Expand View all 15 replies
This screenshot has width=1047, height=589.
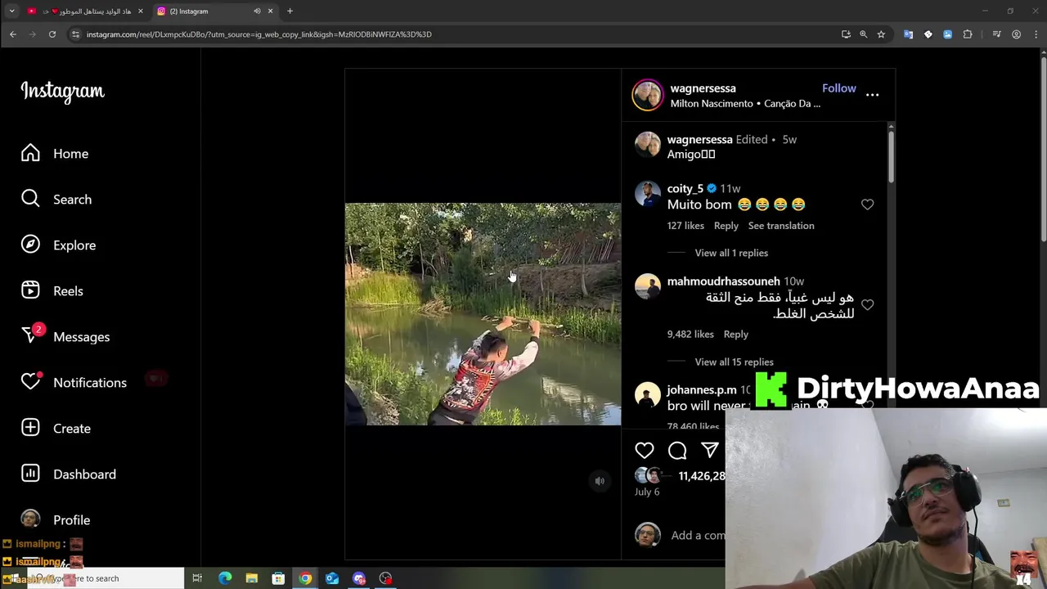(734, 362)
